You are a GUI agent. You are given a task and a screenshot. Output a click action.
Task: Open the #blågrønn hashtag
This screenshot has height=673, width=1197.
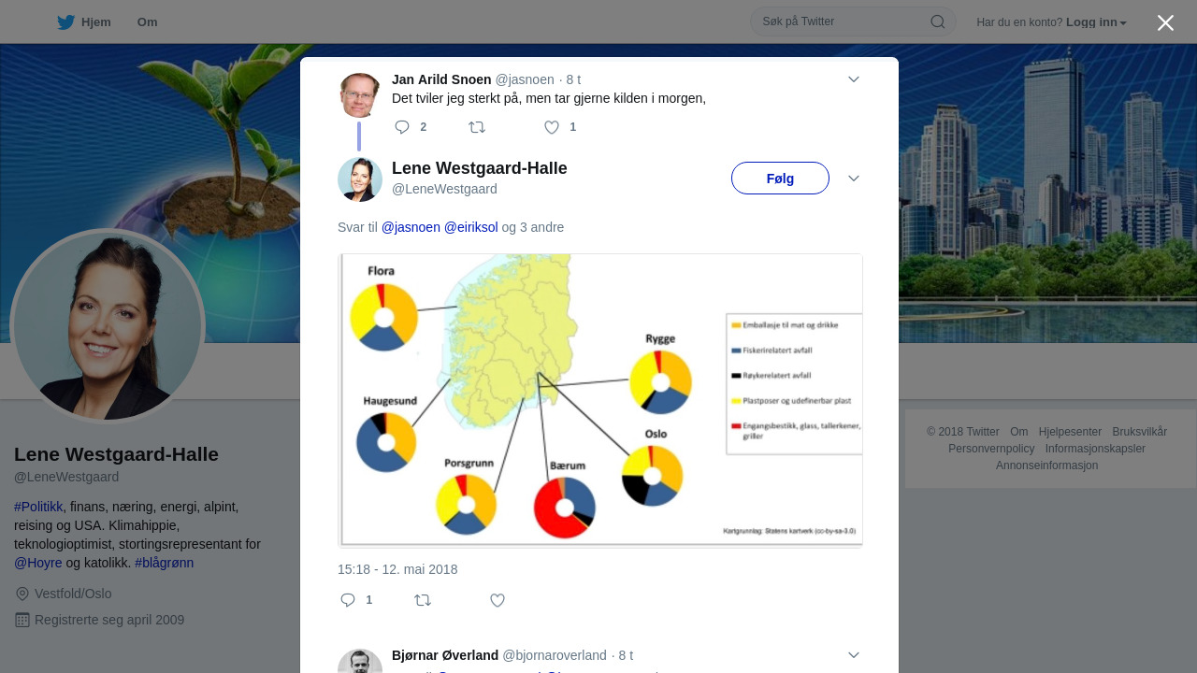[165, 563]
